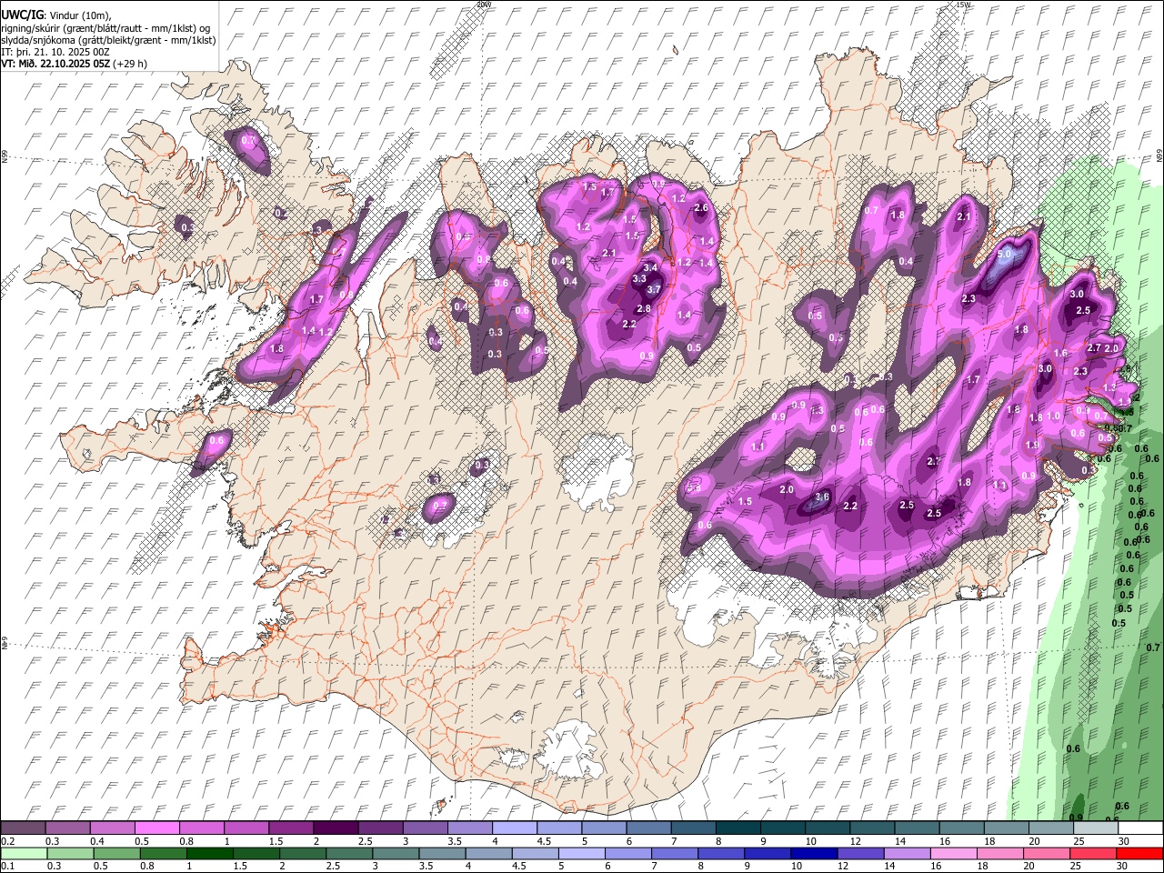Click the rigning/skúrir legend description line
The height and width of the screenshot is (873, 1164).
105,27
